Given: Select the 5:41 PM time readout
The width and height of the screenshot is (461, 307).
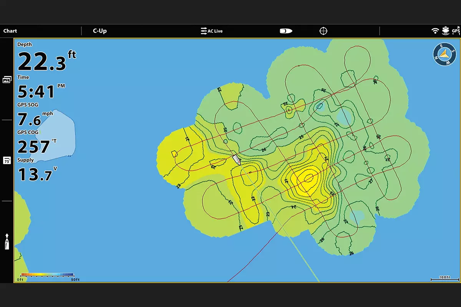Looking at the screenshot, I should (x=41, y=91).
